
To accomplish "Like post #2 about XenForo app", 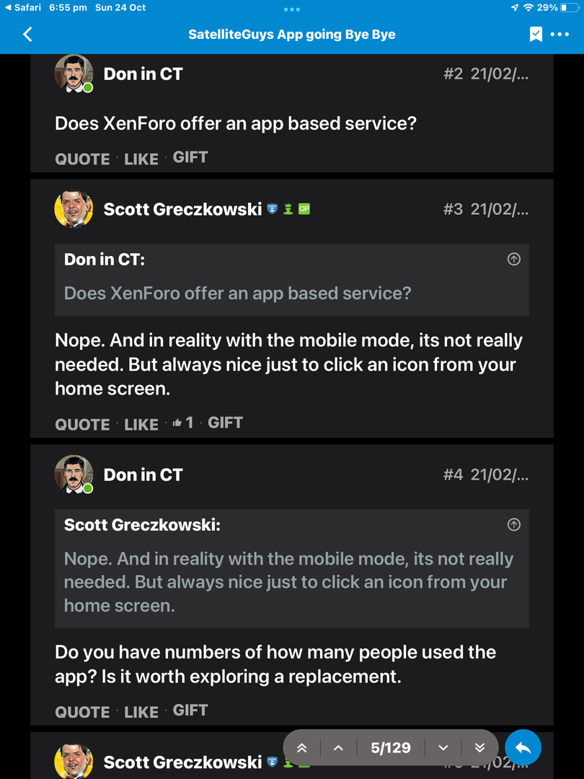I will coord(141,159).
